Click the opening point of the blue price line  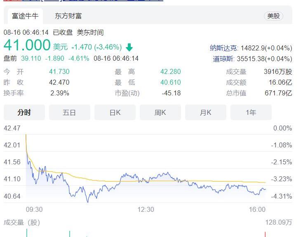pyautogui.click(x=26, y=135)
